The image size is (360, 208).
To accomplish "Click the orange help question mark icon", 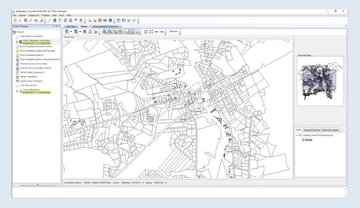I will [99, 20].
